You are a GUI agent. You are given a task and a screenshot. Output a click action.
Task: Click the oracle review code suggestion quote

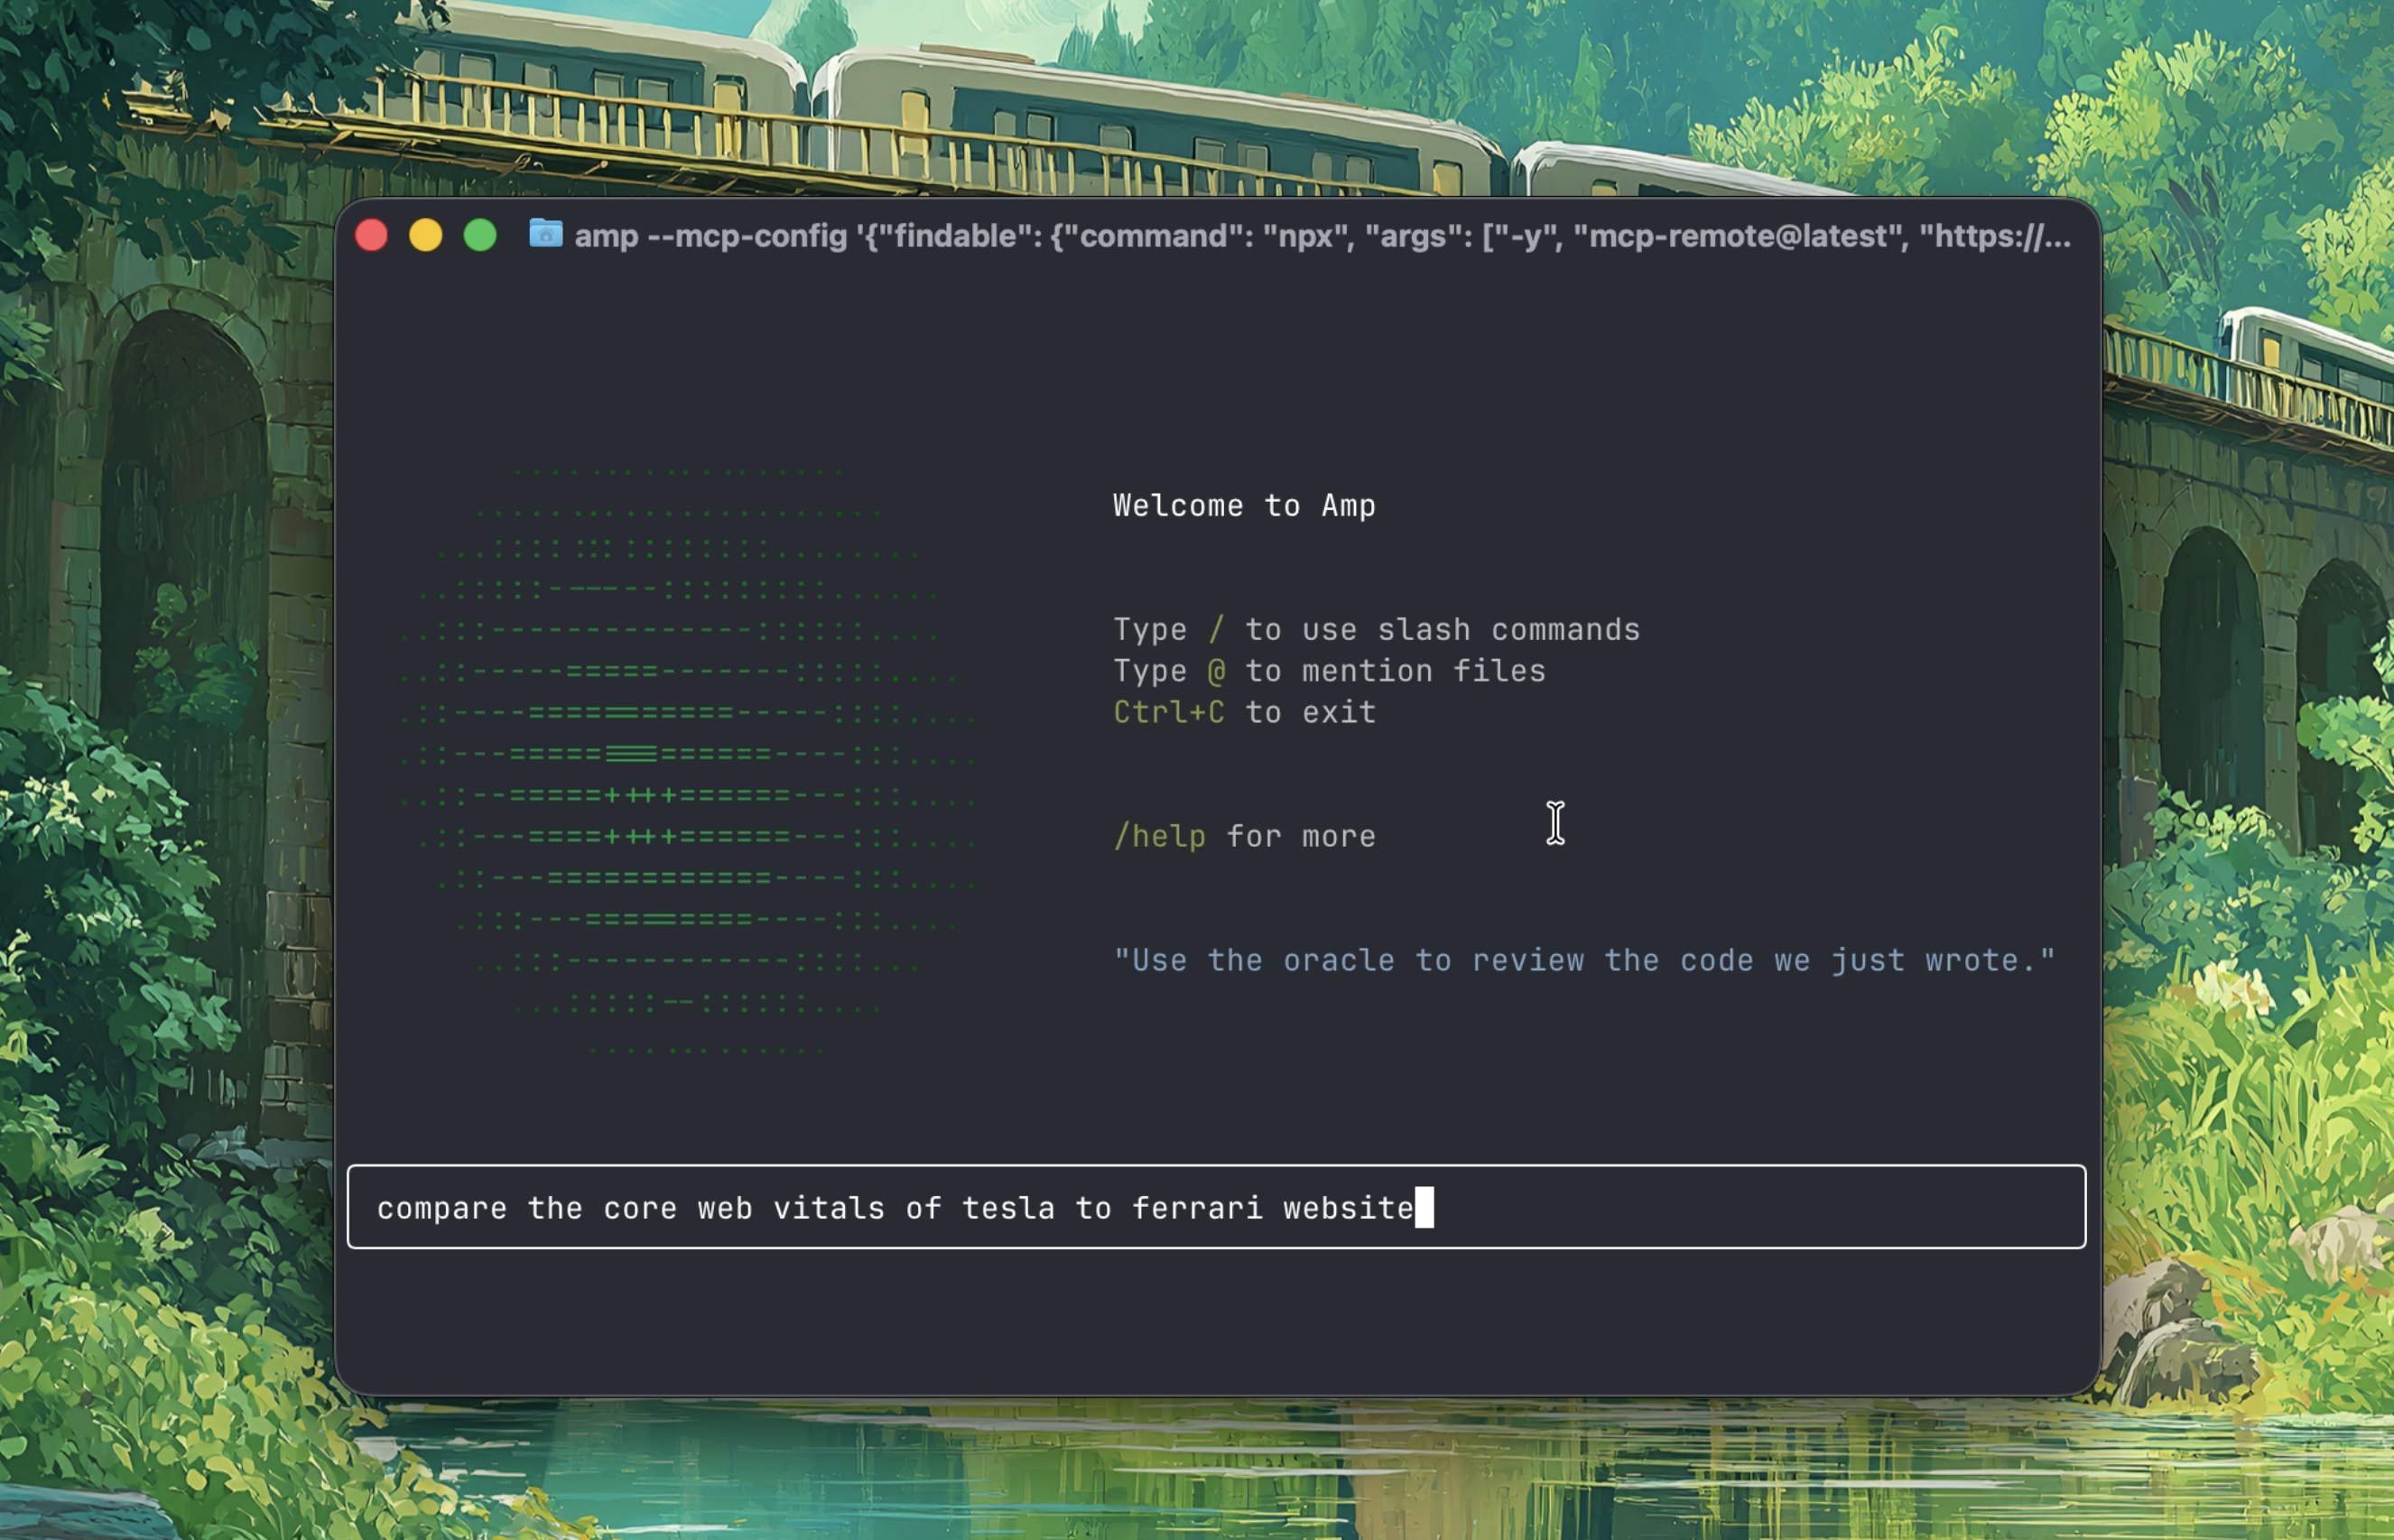1584,961
